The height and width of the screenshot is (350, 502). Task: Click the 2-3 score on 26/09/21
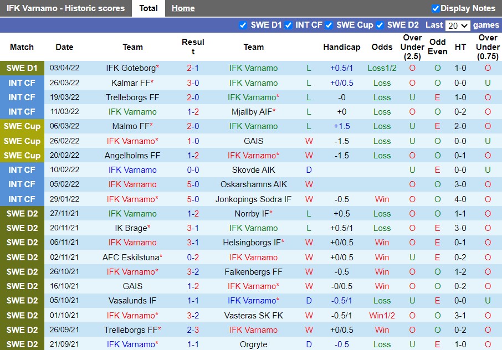click(193, 330)
